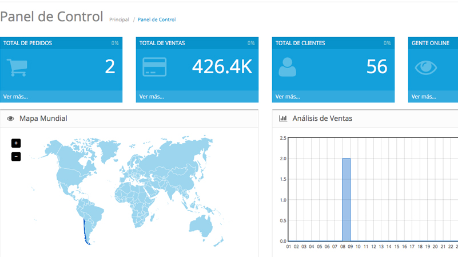Zoom in the world map with plus button

pos(16,143)
